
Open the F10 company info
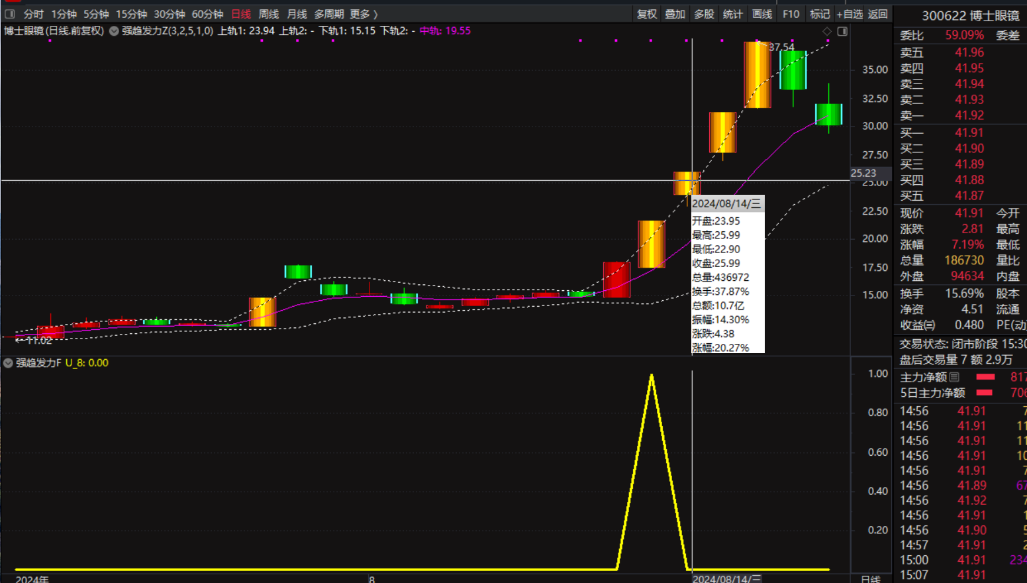[x=791, y=14]
